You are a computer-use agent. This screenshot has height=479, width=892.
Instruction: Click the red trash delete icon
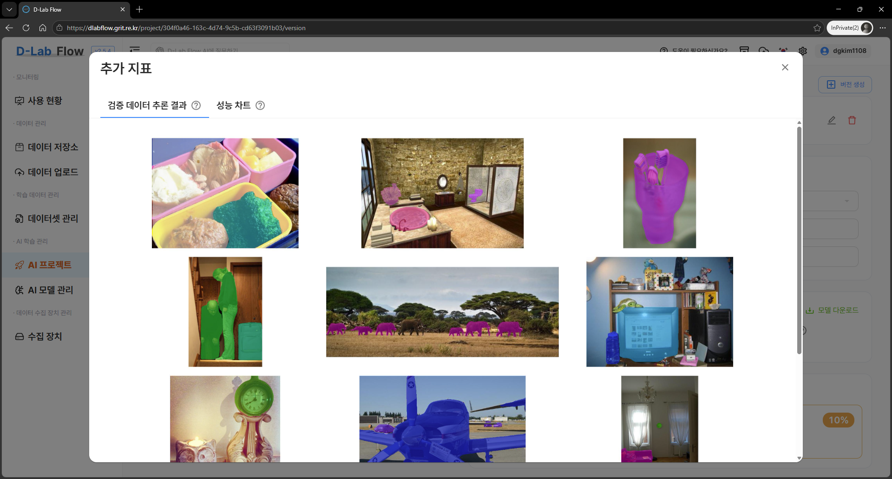[852, 120]
